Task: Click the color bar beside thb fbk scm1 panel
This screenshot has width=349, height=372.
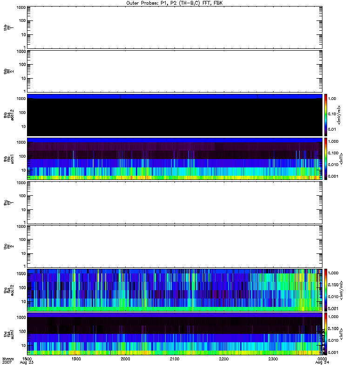Action: pos(326,159)
